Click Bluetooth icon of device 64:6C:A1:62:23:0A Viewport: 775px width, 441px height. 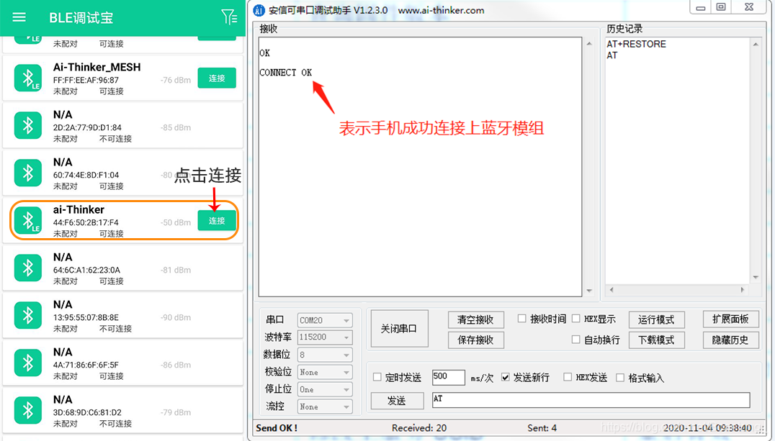tap(28, 268)
